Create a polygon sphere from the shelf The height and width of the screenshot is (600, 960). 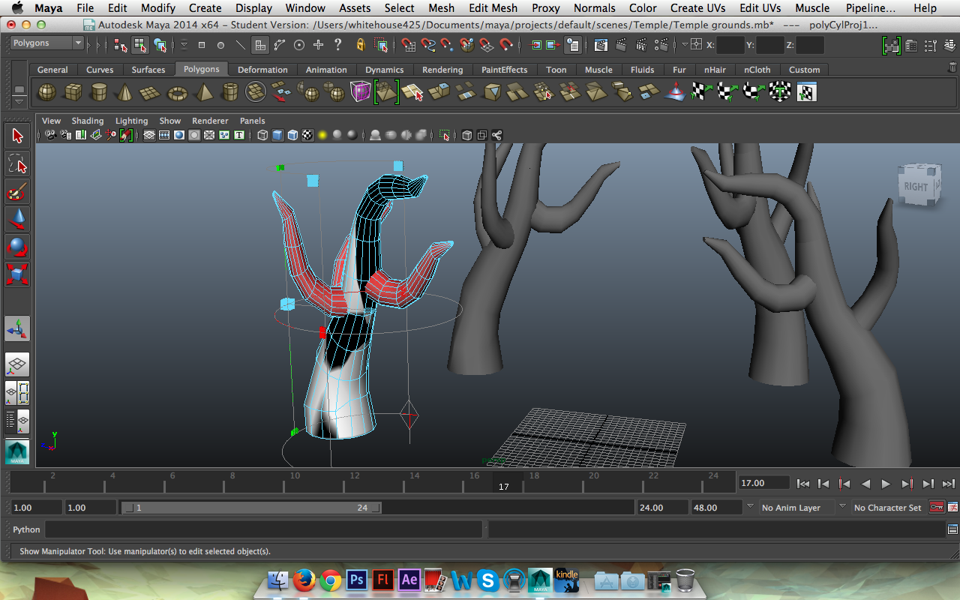pyautogui.click(x=46, y=92)
